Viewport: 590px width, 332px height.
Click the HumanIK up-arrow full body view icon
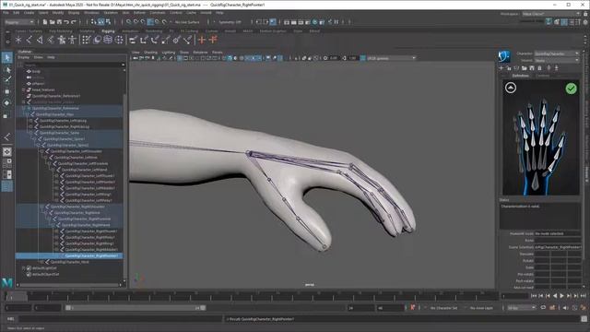pyautogui.click(x=510, y=88)
